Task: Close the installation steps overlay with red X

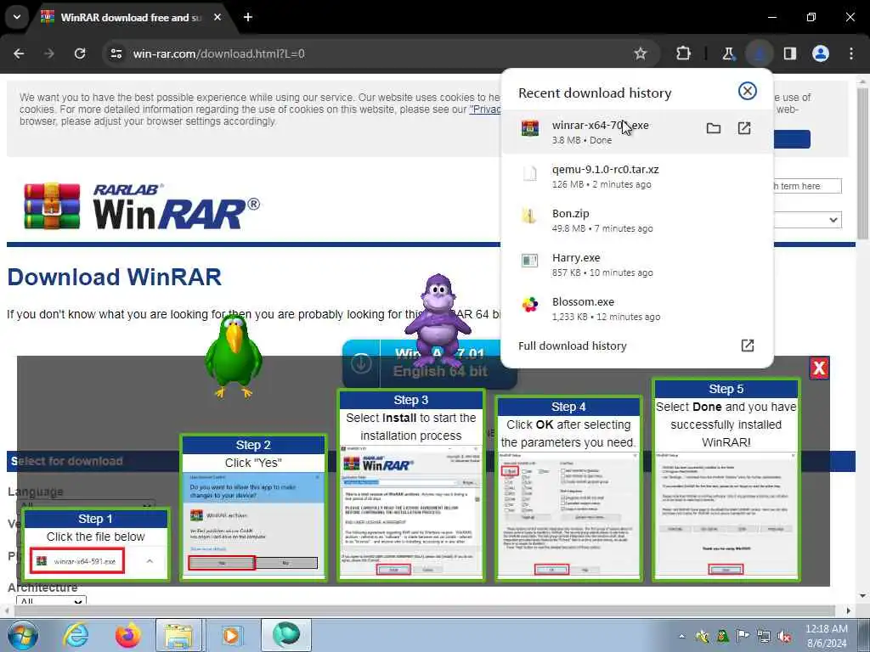Action: (x=819, y=368)
